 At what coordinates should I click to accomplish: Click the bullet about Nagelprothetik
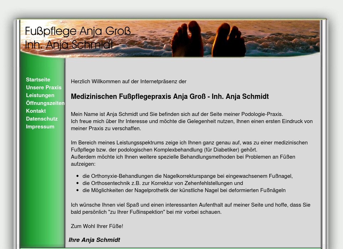[x=184, y=190]
